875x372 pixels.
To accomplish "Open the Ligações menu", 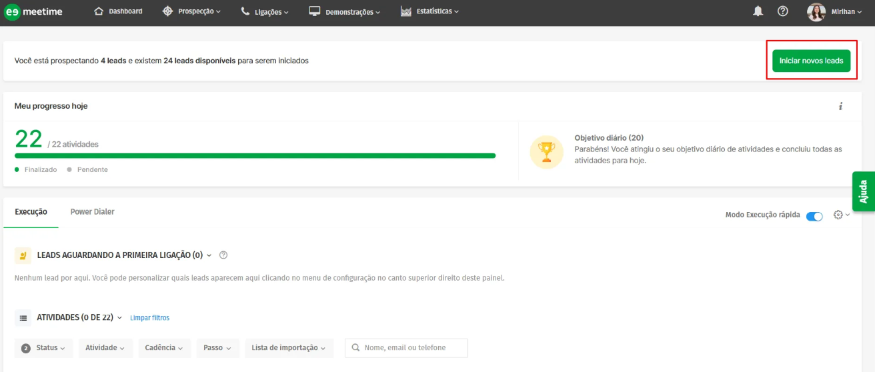I will pos(264,11).
